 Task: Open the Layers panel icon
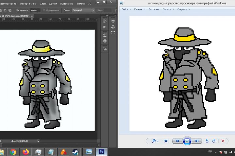point(113,20)
